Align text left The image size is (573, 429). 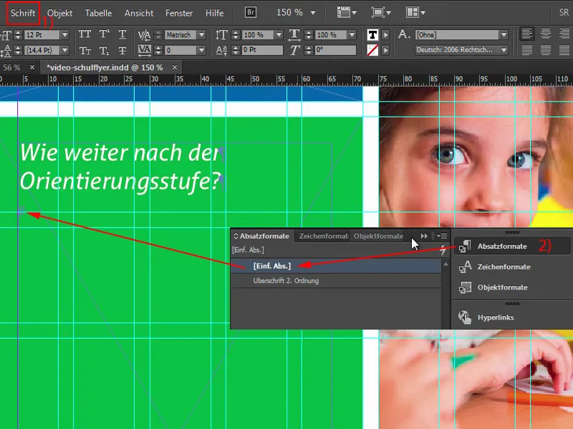click(x=526, y=34)
